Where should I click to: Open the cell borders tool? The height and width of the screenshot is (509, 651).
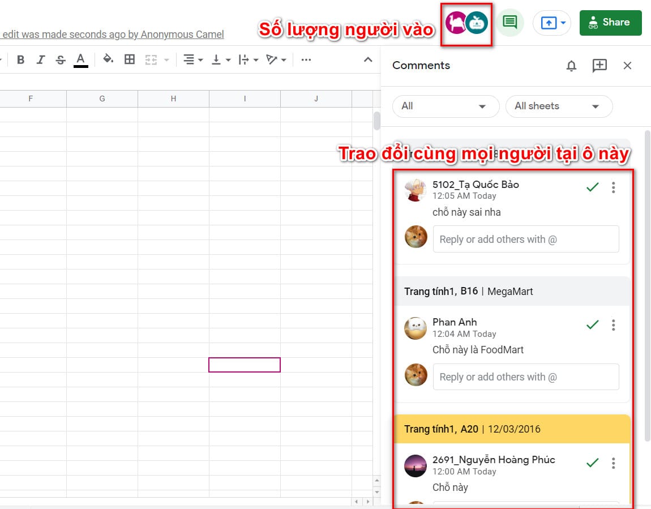130,59
